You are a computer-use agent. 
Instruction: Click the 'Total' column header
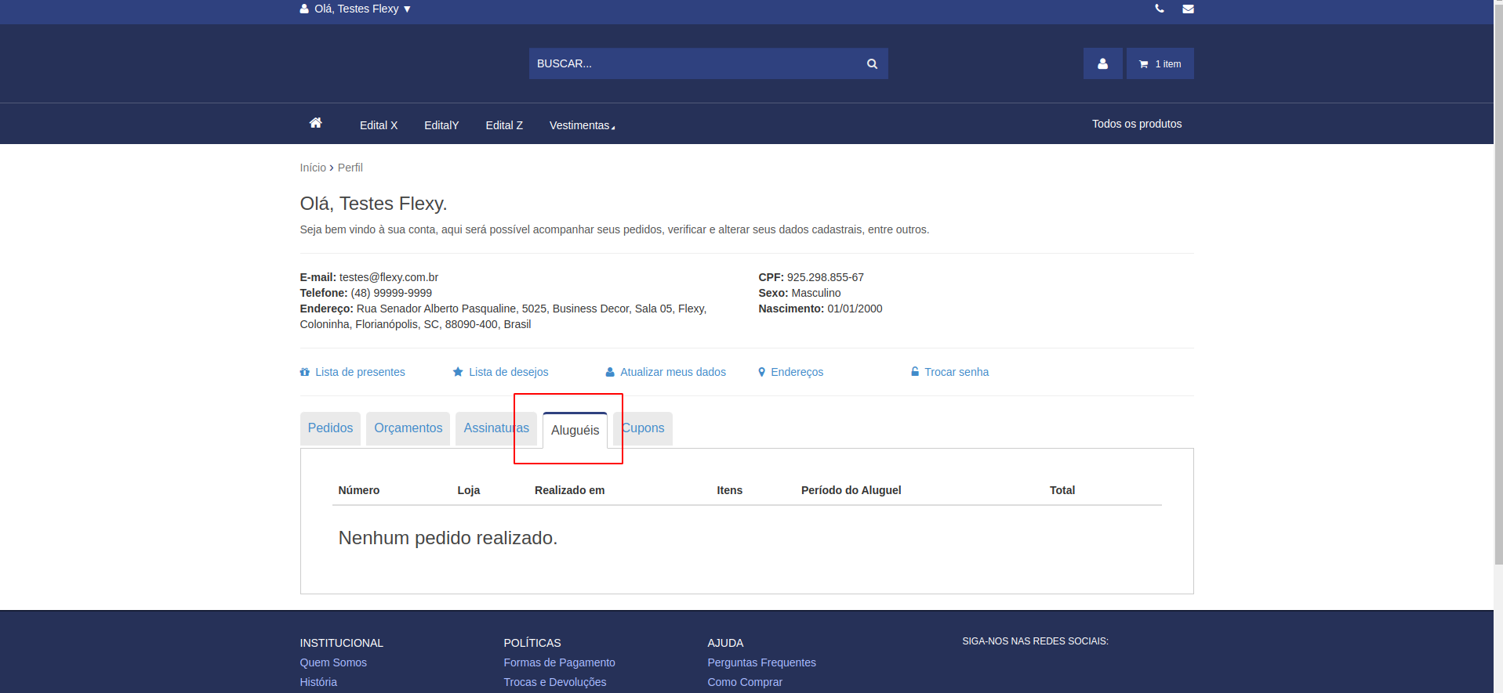(x=1062, y=490)
